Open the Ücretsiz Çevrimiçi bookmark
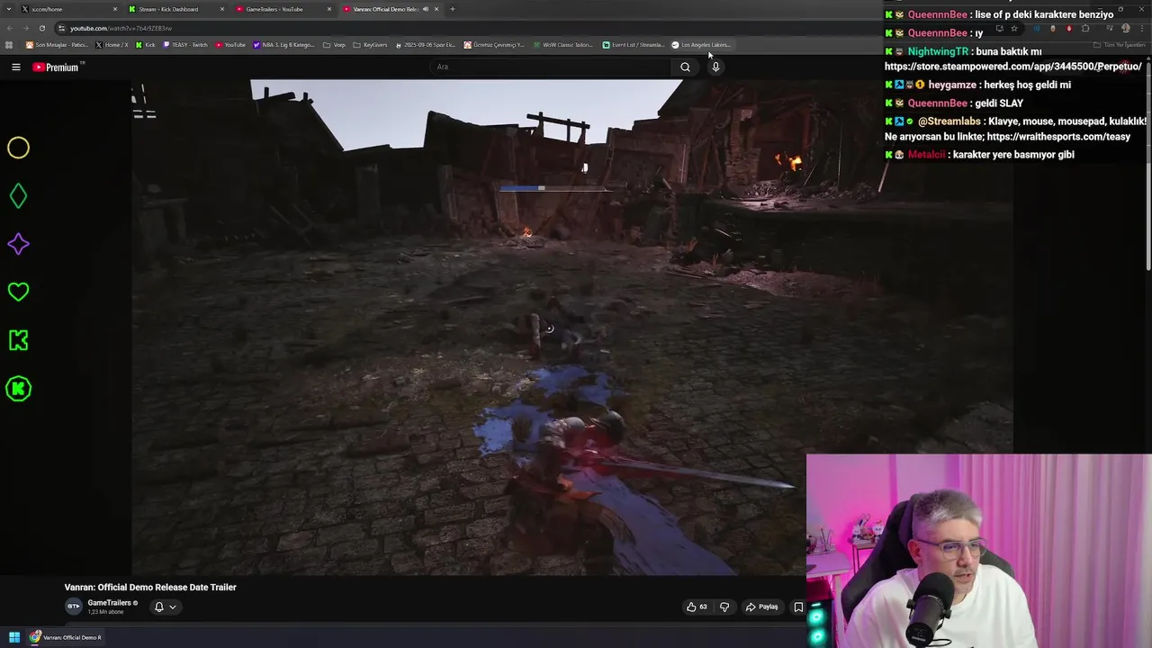Screen dimensions: 1152x648 pyautogui.click(x=495, y=45)
